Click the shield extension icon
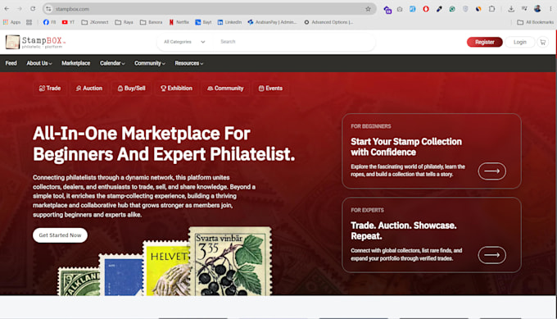 [x=465, y=9]
